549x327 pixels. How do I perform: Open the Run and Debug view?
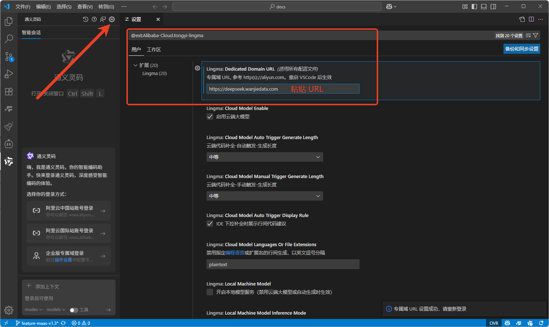coord(9,74)
